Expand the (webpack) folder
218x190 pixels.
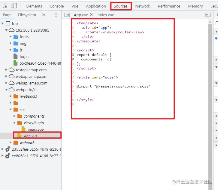pos(11,96)
